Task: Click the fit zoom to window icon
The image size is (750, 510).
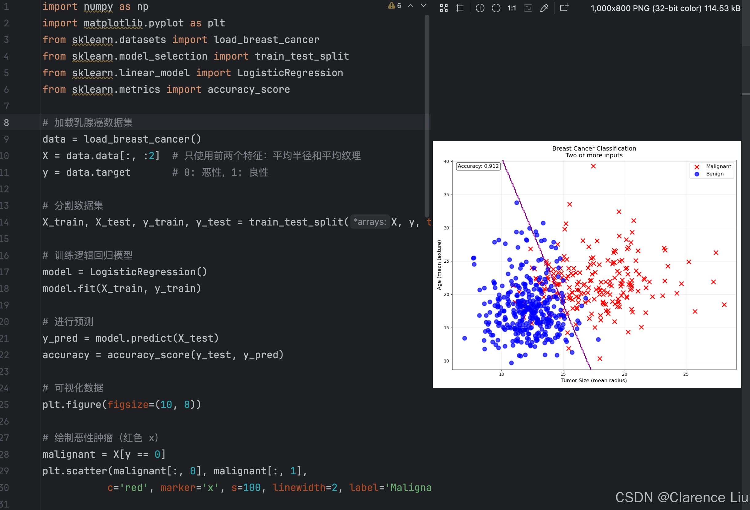Action: 528,8
